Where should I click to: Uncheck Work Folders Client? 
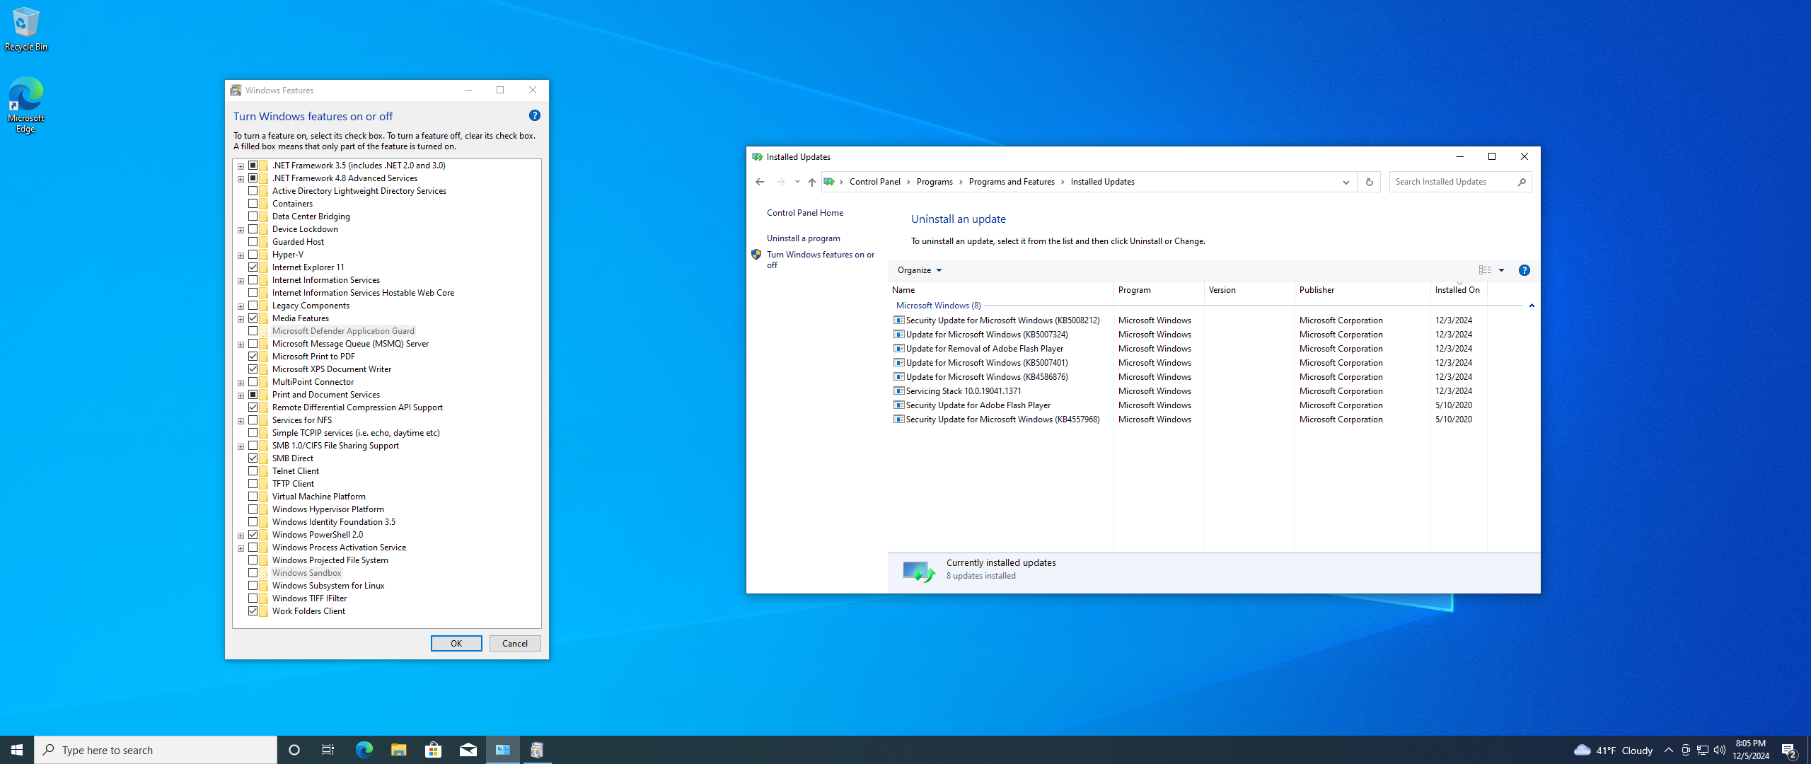point(253,611)
